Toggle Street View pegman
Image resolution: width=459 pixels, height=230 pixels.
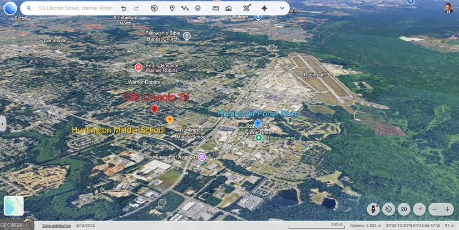click(x=373, y=209)
